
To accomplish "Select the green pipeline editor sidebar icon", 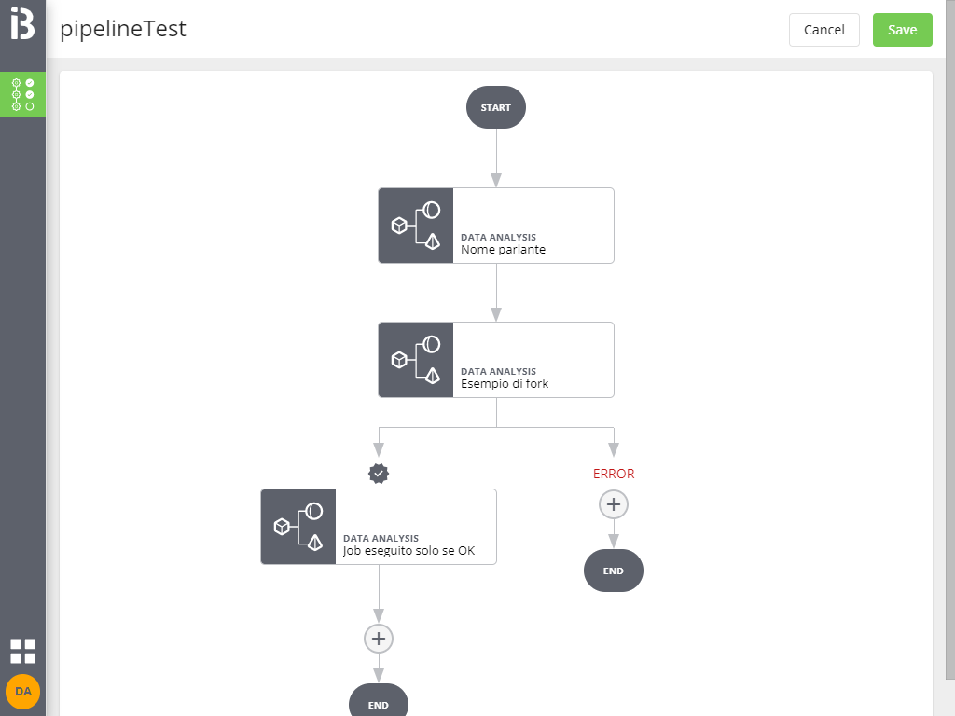I will [x=22, y=94].
